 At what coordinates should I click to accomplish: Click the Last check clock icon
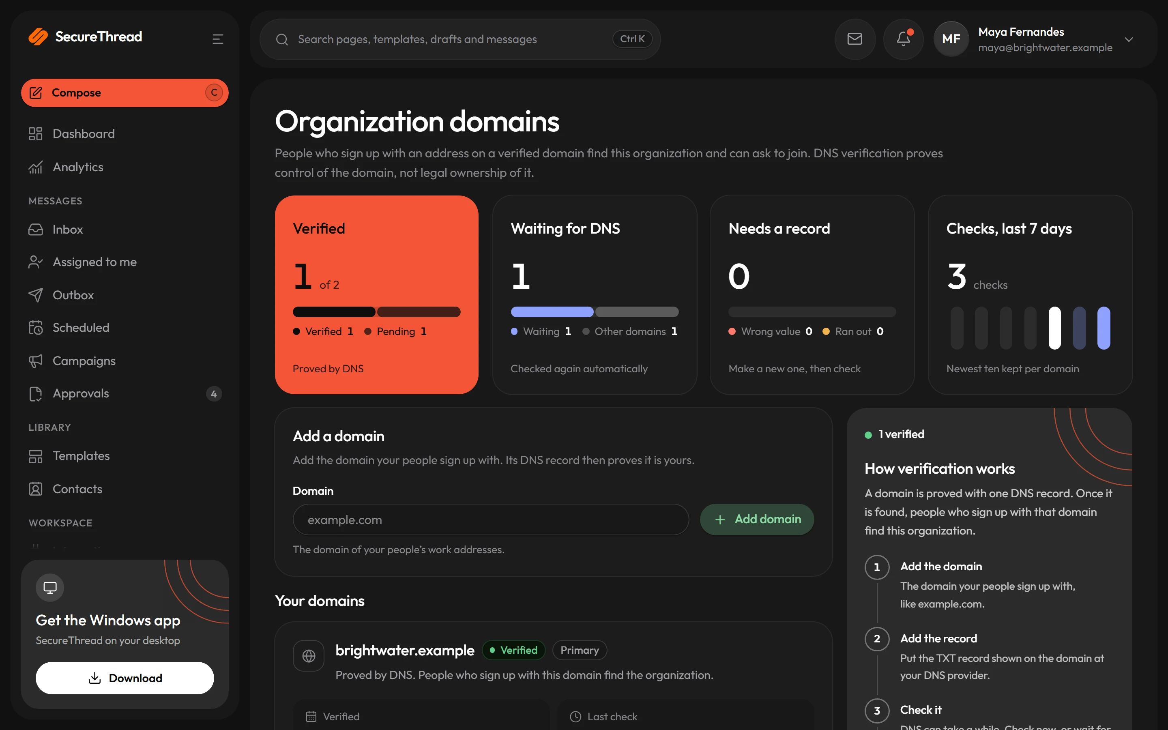[x=575, y=717]
